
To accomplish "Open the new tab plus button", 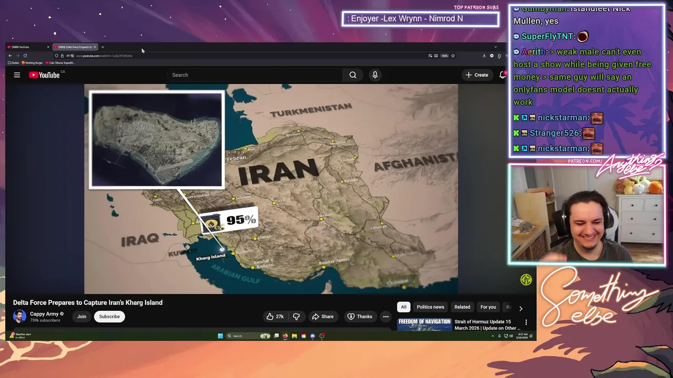I will (x=103, y=47).
